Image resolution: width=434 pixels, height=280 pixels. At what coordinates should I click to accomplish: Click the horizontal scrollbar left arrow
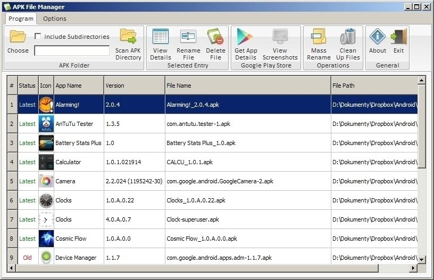pos(11,268)
